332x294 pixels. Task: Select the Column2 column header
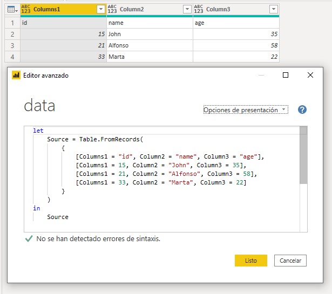pos(150,9)
